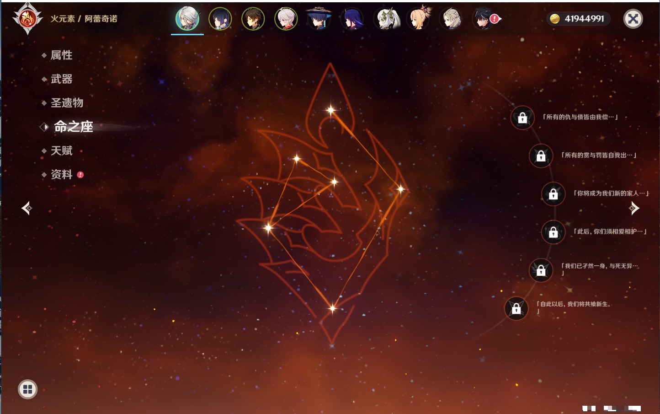Switch to Nahida's avatar
This screenshot has width=660, height=414.
[388, 19]
